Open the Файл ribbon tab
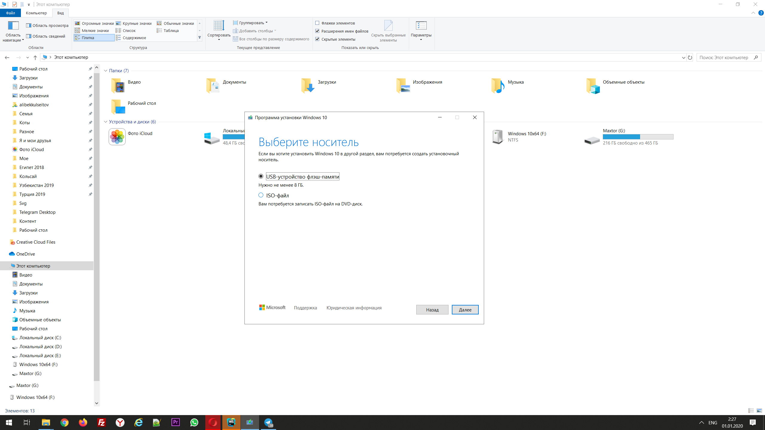The height and width of the screenshot is (430, 765). 10,13
